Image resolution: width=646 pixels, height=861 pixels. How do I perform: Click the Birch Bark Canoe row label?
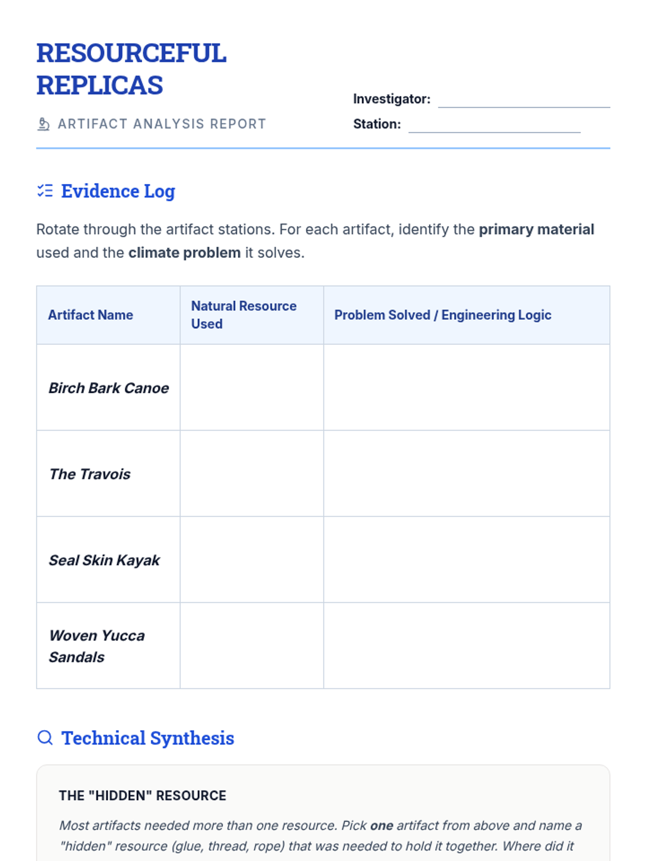point(109,388)
